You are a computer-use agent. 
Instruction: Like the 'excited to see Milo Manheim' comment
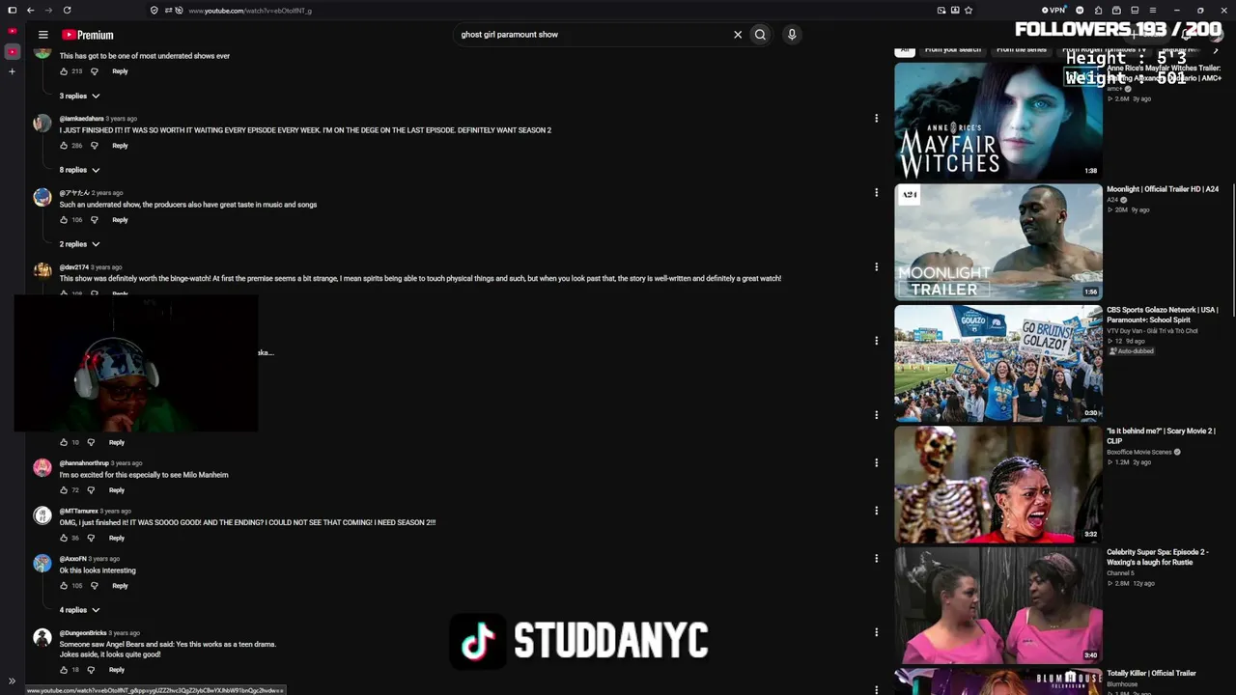[x=64, y=490]
